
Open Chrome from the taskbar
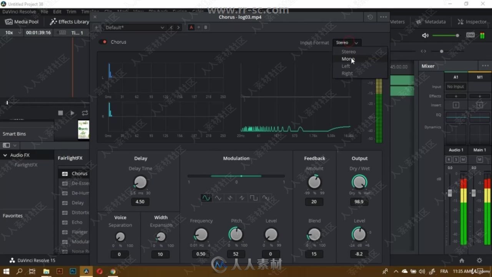coord(113,271)
